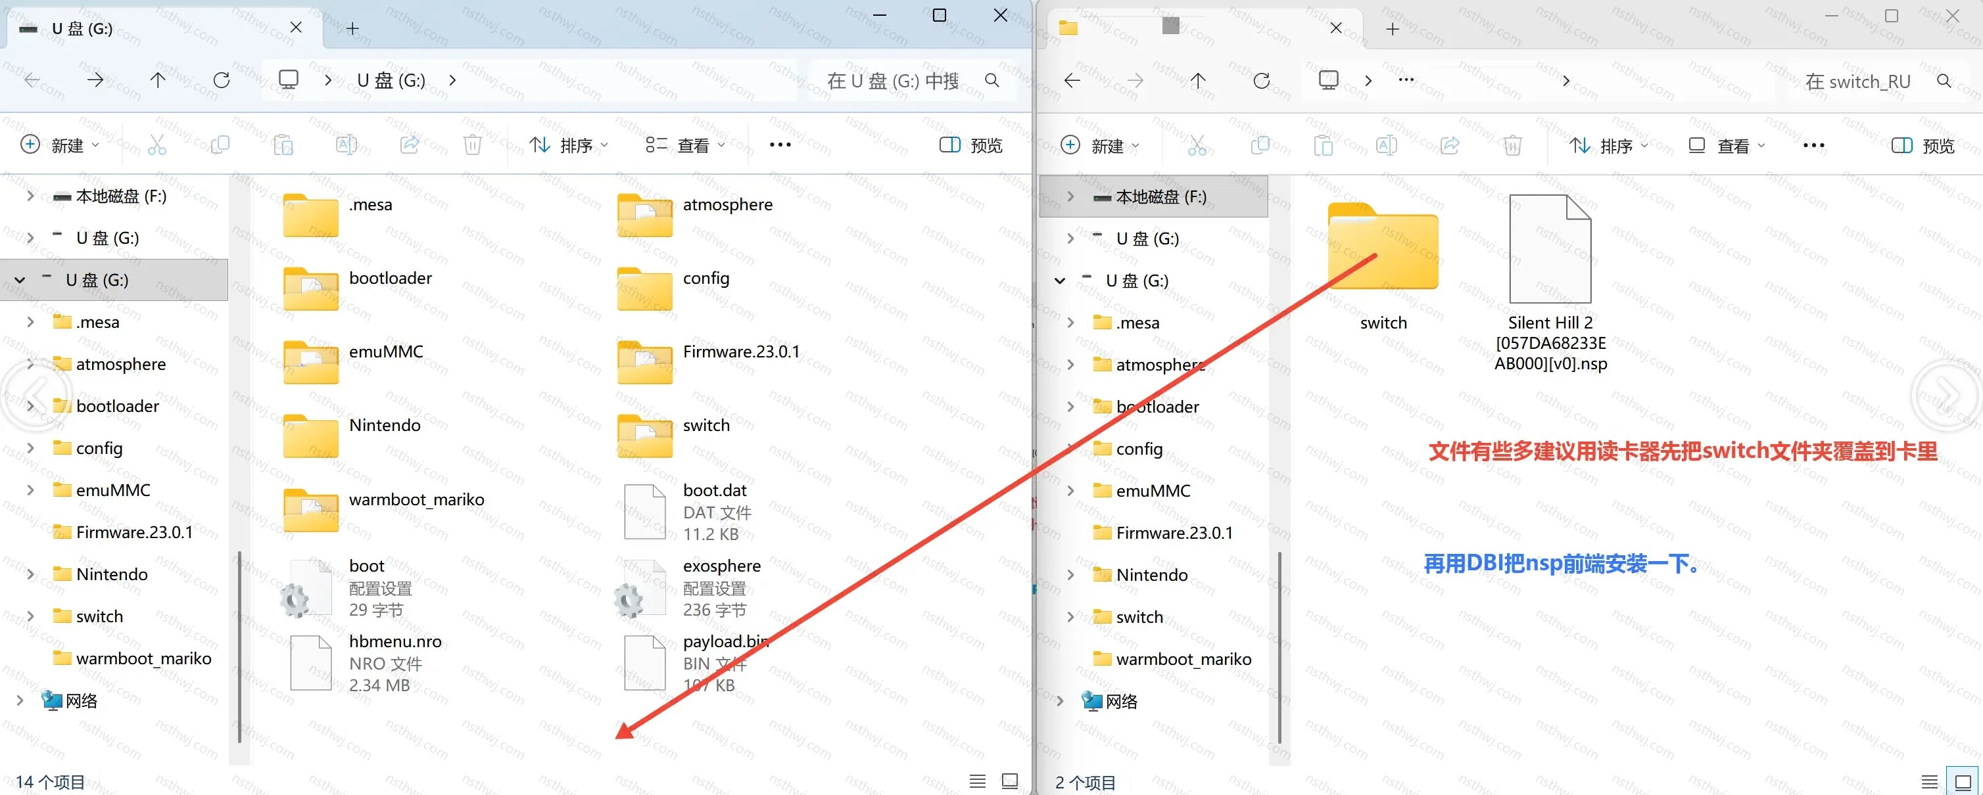Open more options menu in left toolbar
This screenshot has width=1983, height=795.
point(780,145)
